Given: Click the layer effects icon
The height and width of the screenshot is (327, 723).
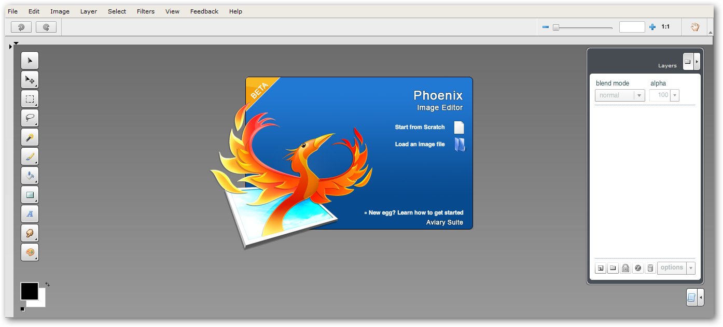Looking at the screenshot, I should tap(638, 268).
